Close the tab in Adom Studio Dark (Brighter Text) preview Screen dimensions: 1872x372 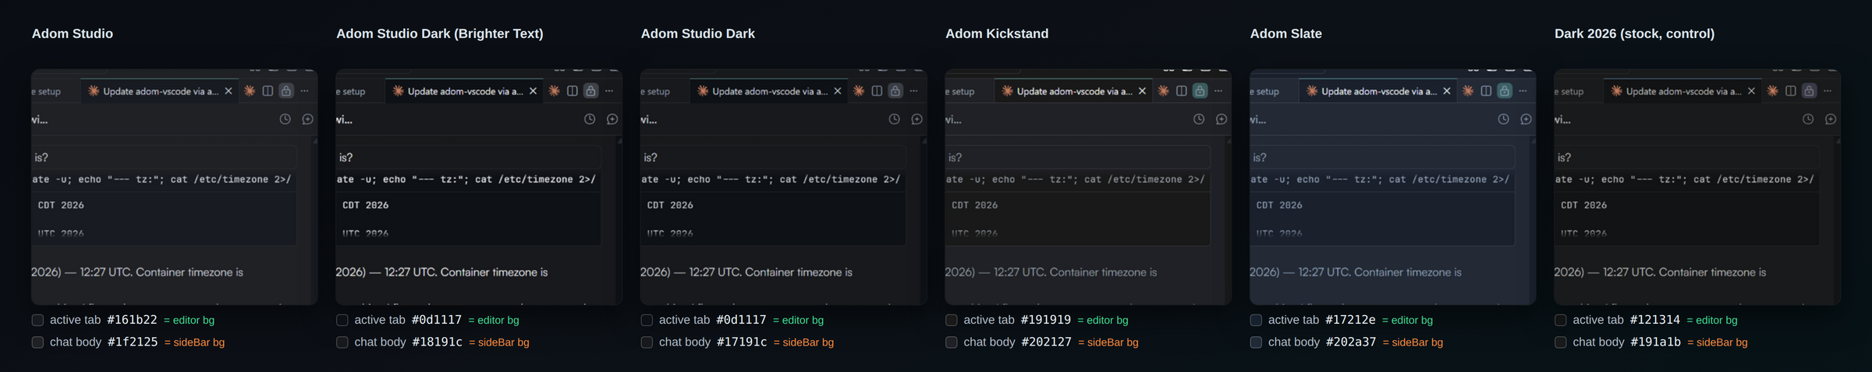pyautogui.click(x=533, y=91)
